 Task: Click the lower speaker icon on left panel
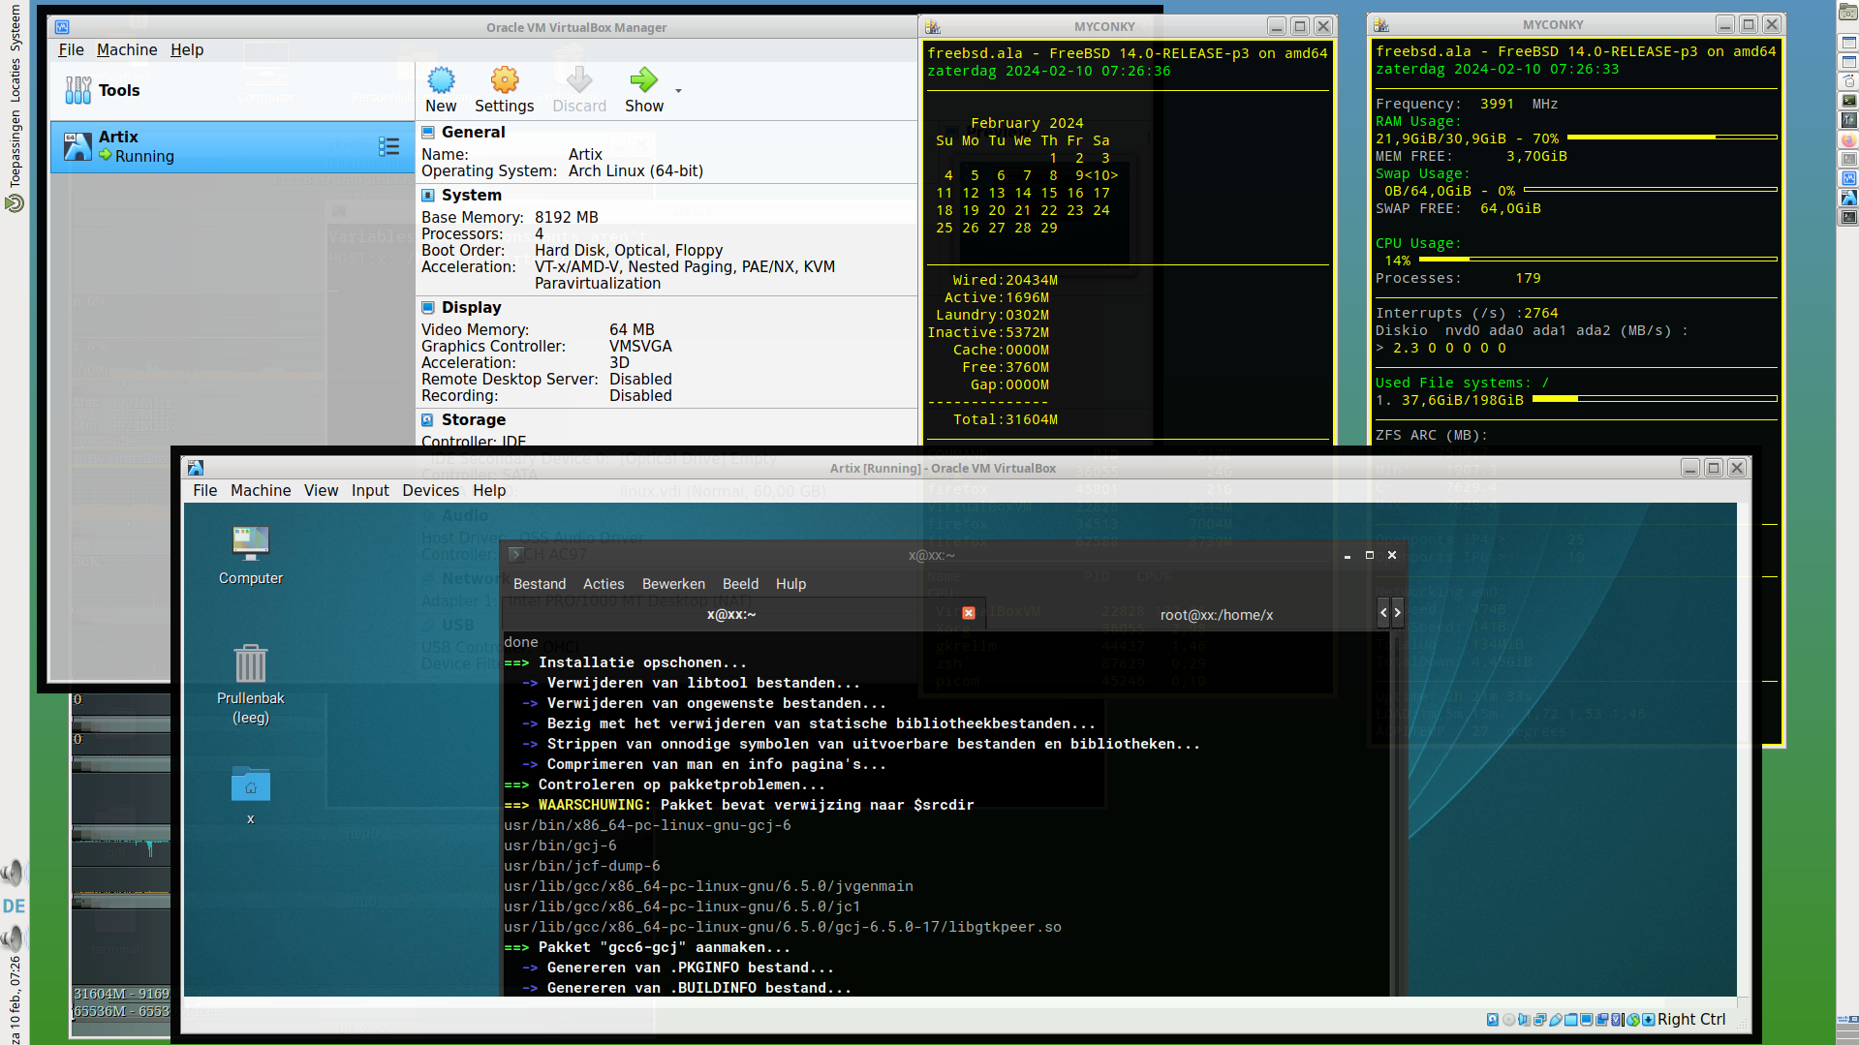click(14, 938)
